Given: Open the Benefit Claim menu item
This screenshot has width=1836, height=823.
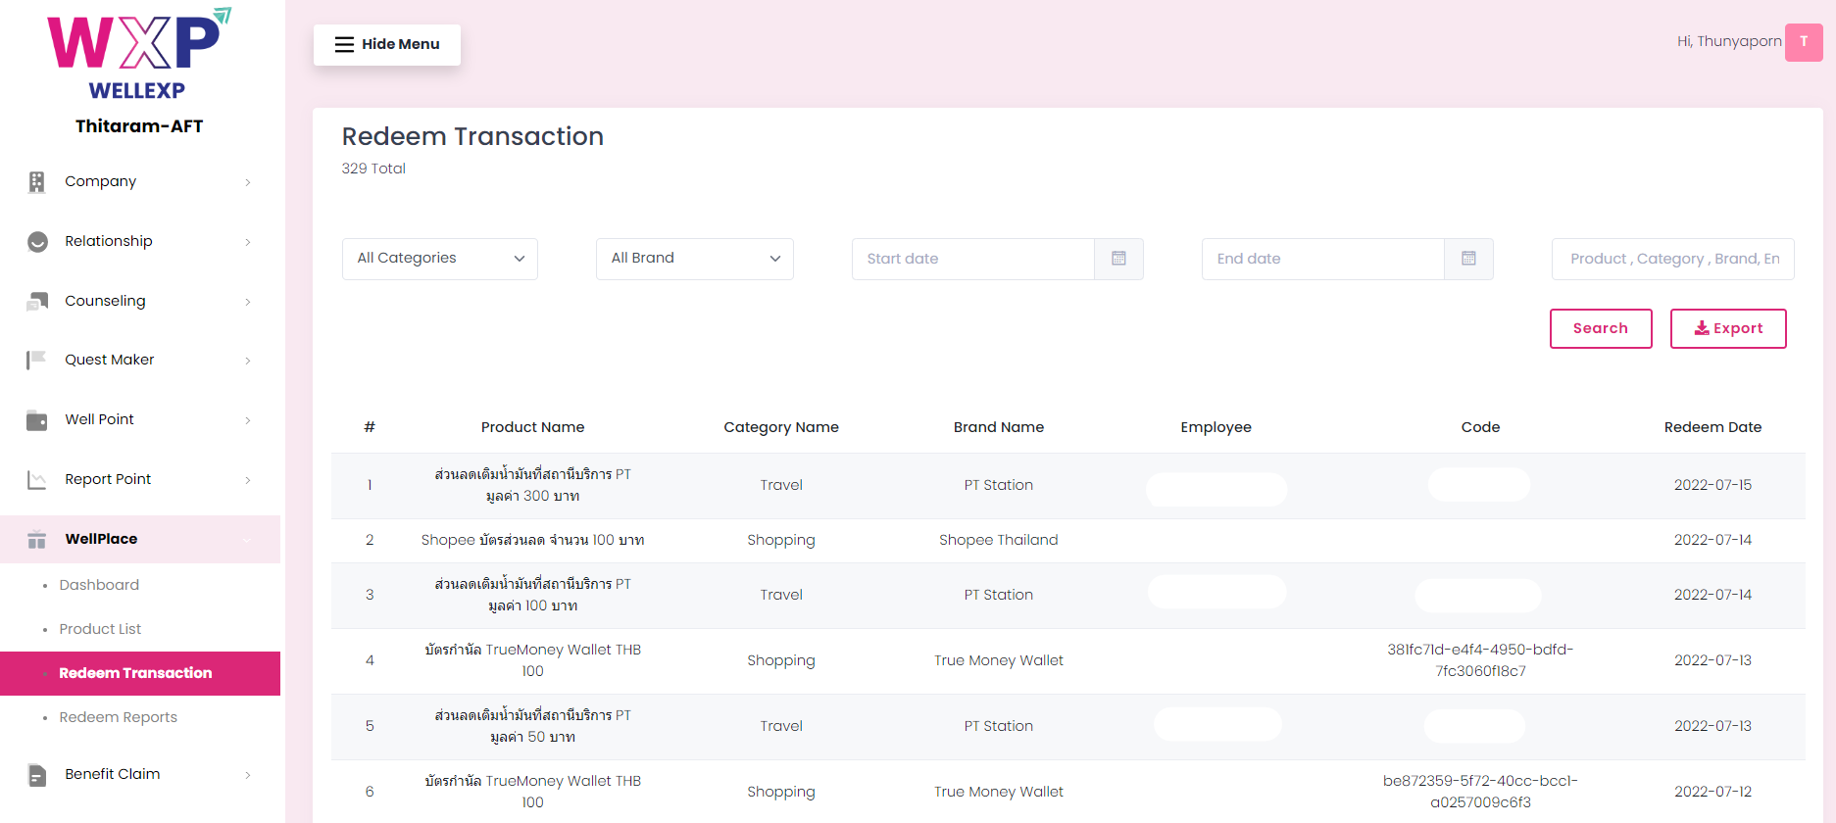Looking at the screenshot, I should click(x=140, y=775).
